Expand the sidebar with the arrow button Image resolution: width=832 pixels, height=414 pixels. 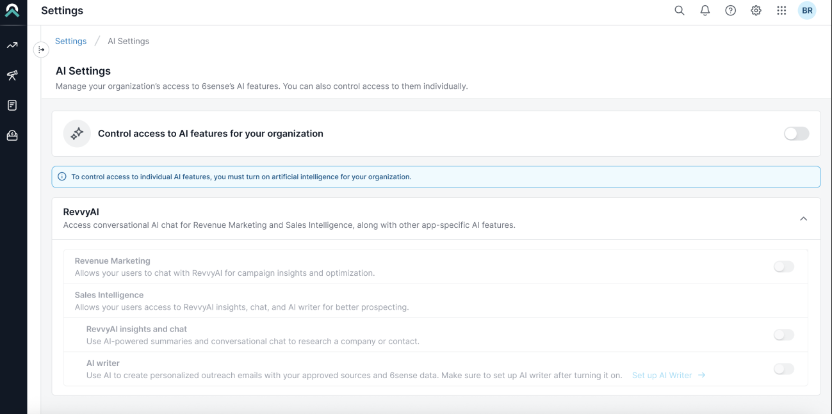coord(41,49)
